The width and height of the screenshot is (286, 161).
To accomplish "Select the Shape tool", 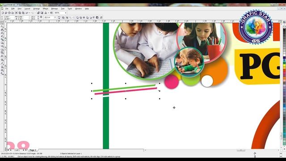I will (x=2, y=26).
